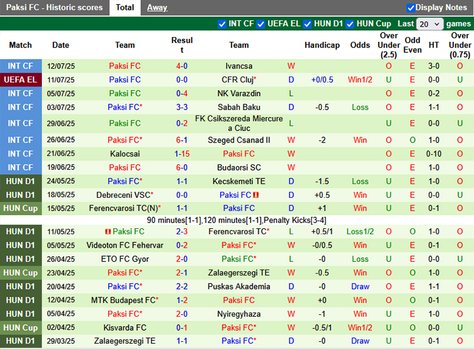Click the 0-10 half-time score

tap(433, 154)
